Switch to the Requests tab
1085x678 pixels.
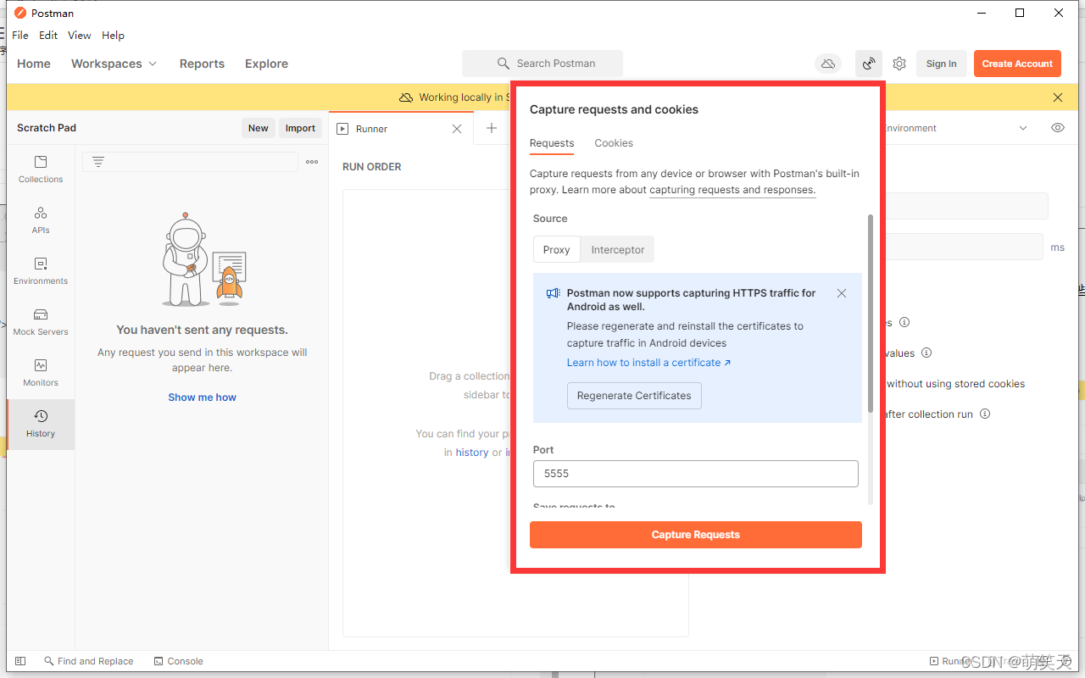pyautogui.click(x=552, y=143)
